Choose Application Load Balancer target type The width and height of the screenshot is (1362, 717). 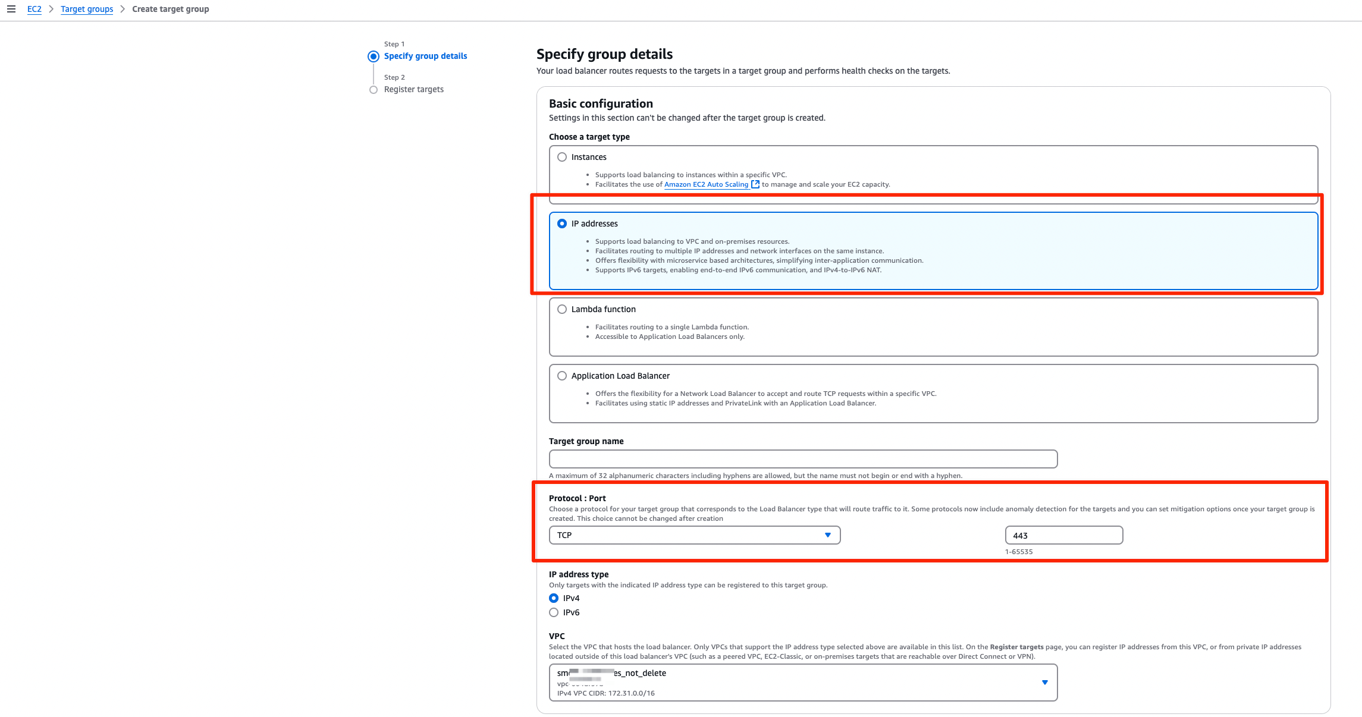tap(562, 376)
